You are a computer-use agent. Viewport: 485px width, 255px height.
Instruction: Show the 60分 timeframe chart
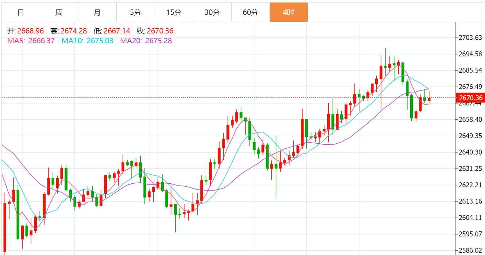click(x=251, y=12)
